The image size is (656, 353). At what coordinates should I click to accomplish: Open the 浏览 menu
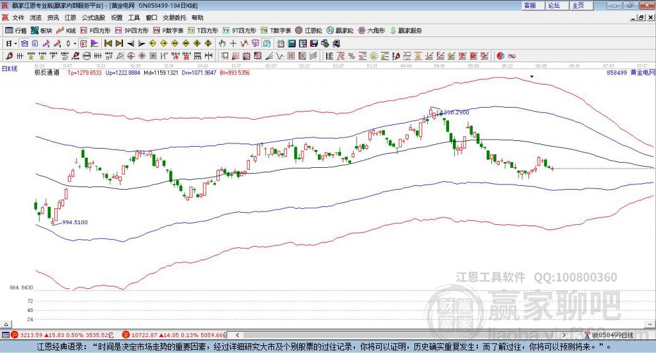point(36,17)
